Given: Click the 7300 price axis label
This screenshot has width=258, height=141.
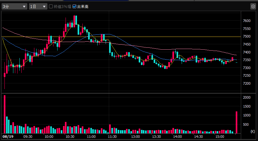Looking at the screenshot, I should click(x=247, y=68).
